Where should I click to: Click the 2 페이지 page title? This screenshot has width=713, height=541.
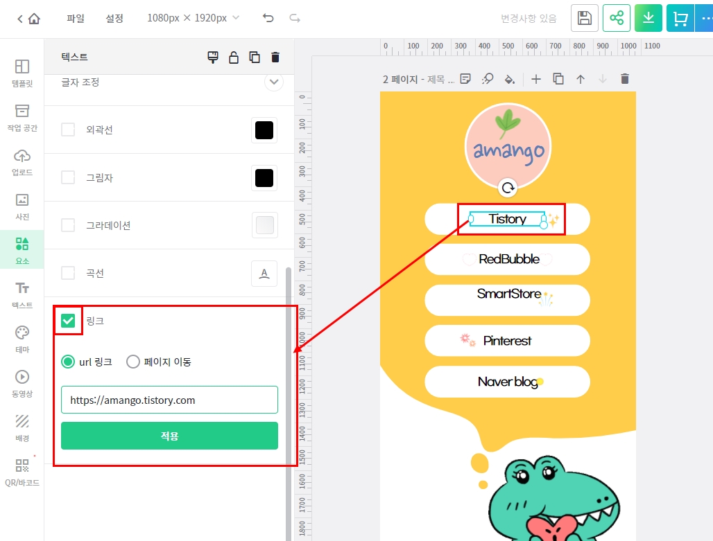pos(418,80)
